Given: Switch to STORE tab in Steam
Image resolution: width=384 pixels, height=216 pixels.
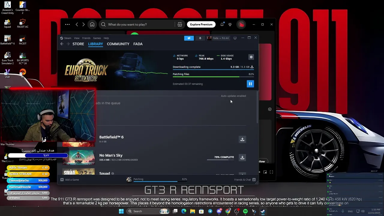Looking at the screenshot, I should pos(78,44).
